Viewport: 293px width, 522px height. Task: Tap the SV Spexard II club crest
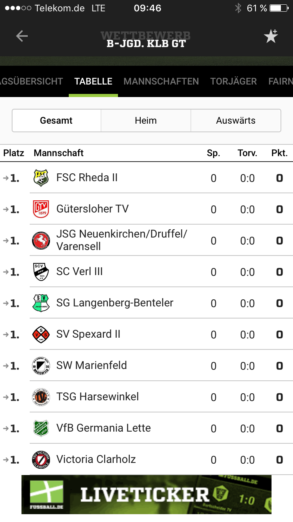[x=41, y=335]
